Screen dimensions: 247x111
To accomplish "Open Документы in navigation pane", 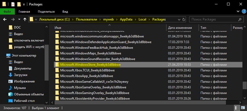I will (x=22, y=68).
